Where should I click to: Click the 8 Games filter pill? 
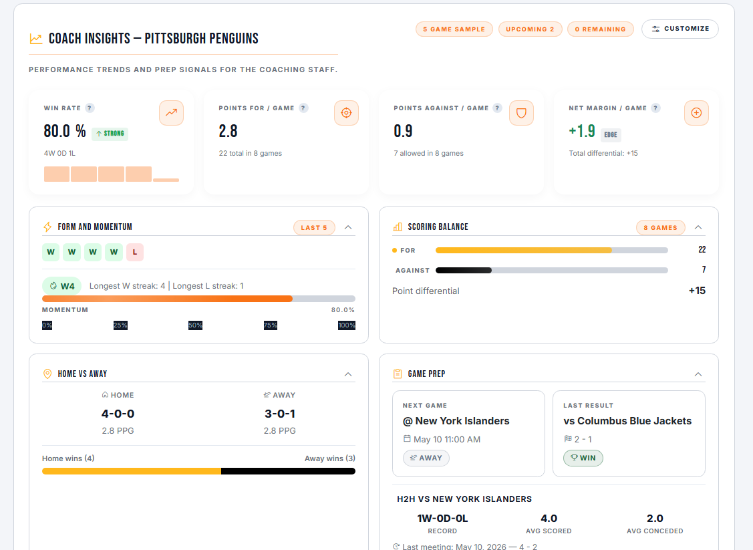tap(660, 228)
